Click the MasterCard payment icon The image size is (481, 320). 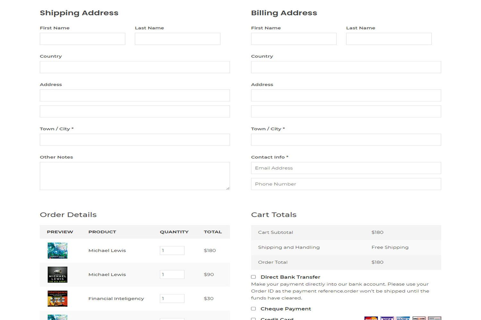(x=371, y=318)
